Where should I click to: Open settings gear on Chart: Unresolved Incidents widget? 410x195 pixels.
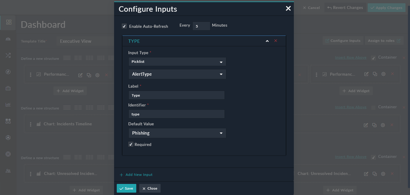point(383,173)
